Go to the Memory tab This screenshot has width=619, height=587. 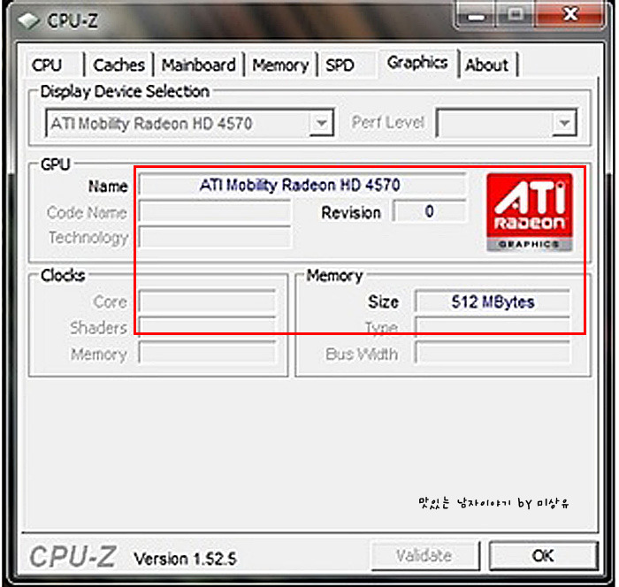280,65
